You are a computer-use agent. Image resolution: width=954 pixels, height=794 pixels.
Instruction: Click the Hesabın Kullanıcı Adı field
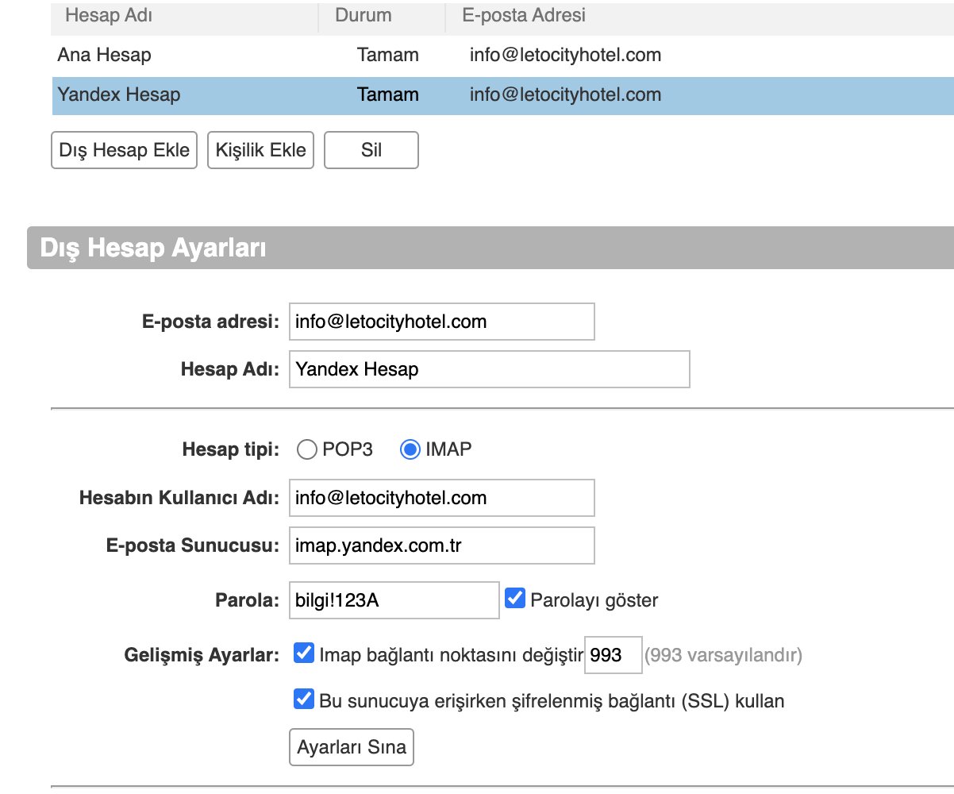click(441, 498)
